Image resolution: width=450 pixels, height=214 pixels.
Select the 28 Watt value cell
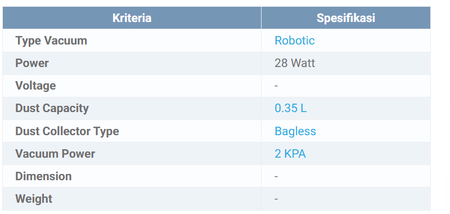(346, 63)
